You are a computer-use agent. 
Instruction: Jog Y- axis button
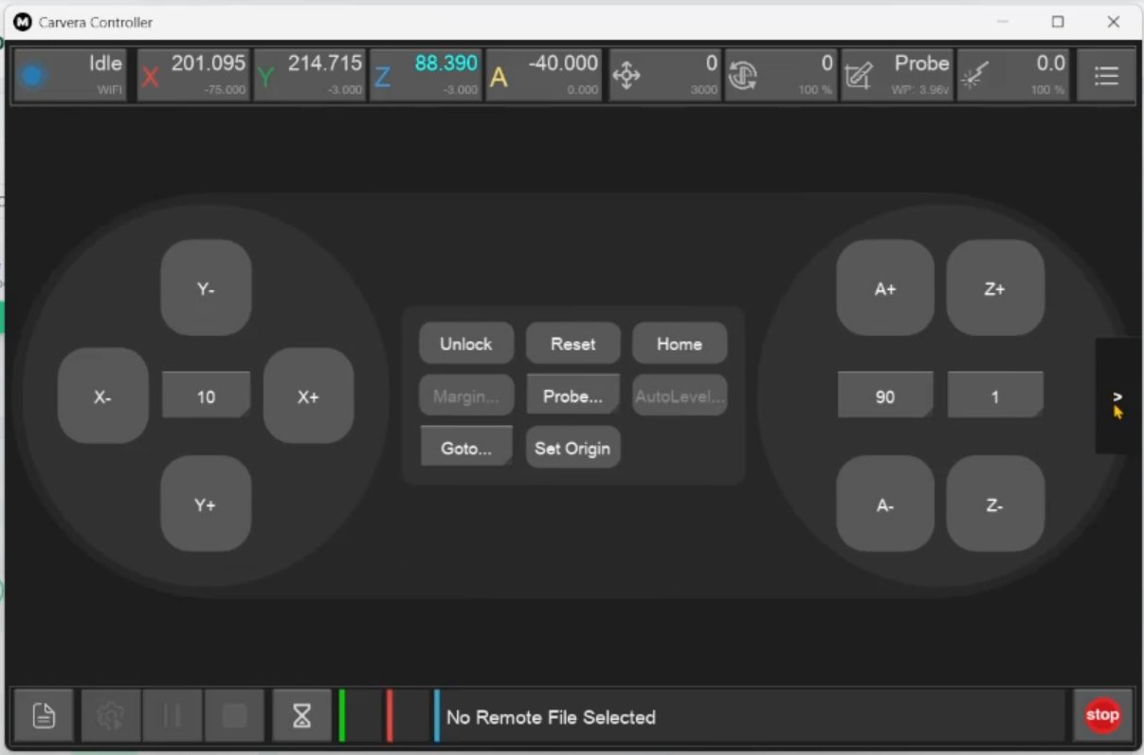coord(206,288)
